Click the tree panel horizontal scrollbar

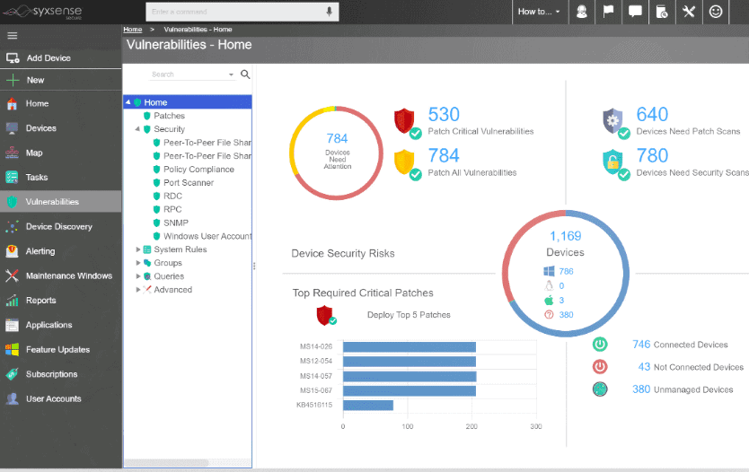click(166, 462)
